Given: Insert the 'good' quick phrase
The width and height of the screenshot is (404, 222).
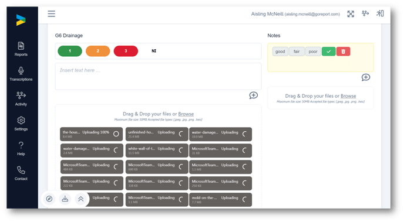Looking at the screenshot, I should [x=280, y=52].
